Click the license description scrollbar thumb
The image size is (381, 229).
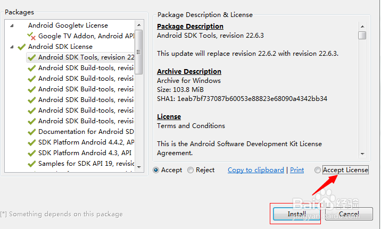pyautogui.click(x=362, y=35)
